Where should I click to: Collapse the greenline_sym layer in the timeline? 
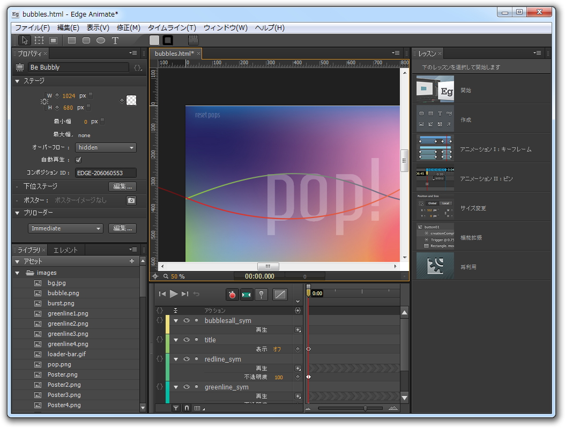tap(175, 387)
